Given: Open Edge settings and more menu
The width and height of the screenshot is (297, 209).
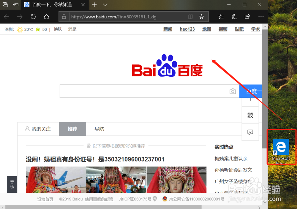Looking at the screenshot, I should point(261,17).
